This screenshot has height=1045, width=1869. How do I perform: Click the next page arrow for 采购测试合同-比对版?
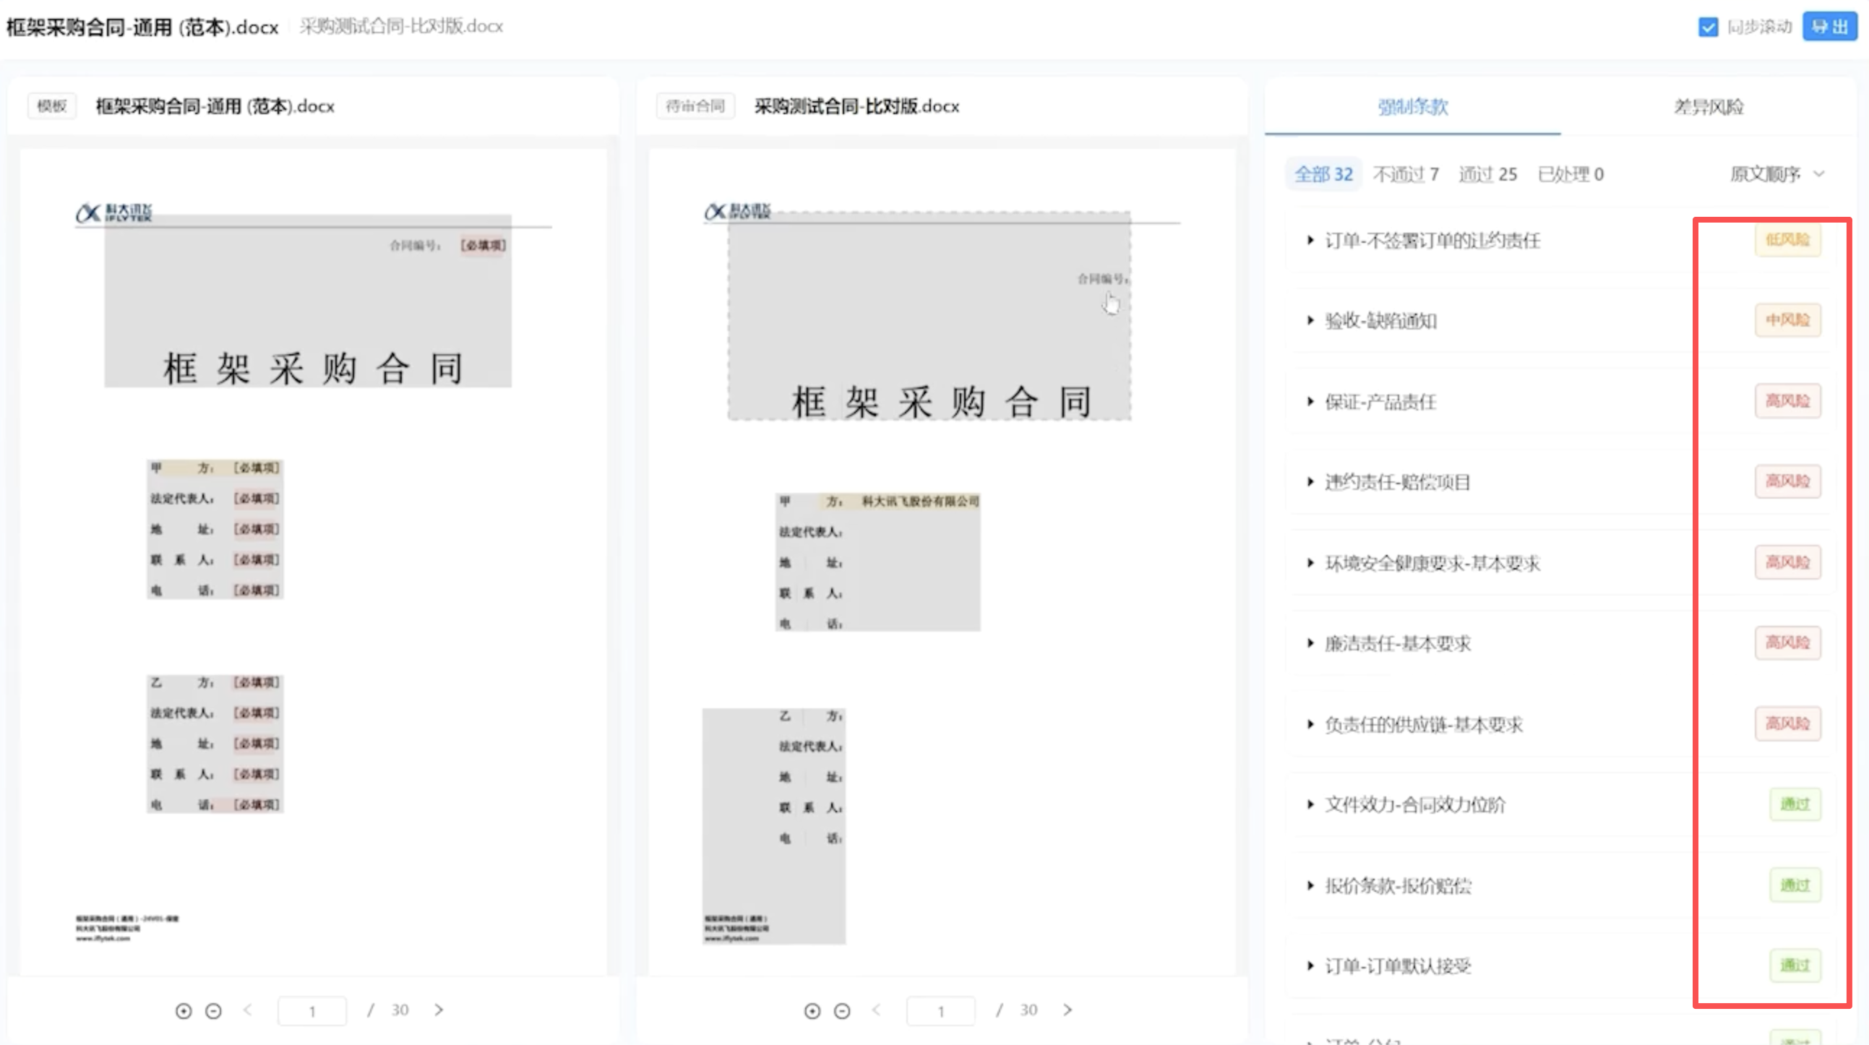pos(1068,1010)
